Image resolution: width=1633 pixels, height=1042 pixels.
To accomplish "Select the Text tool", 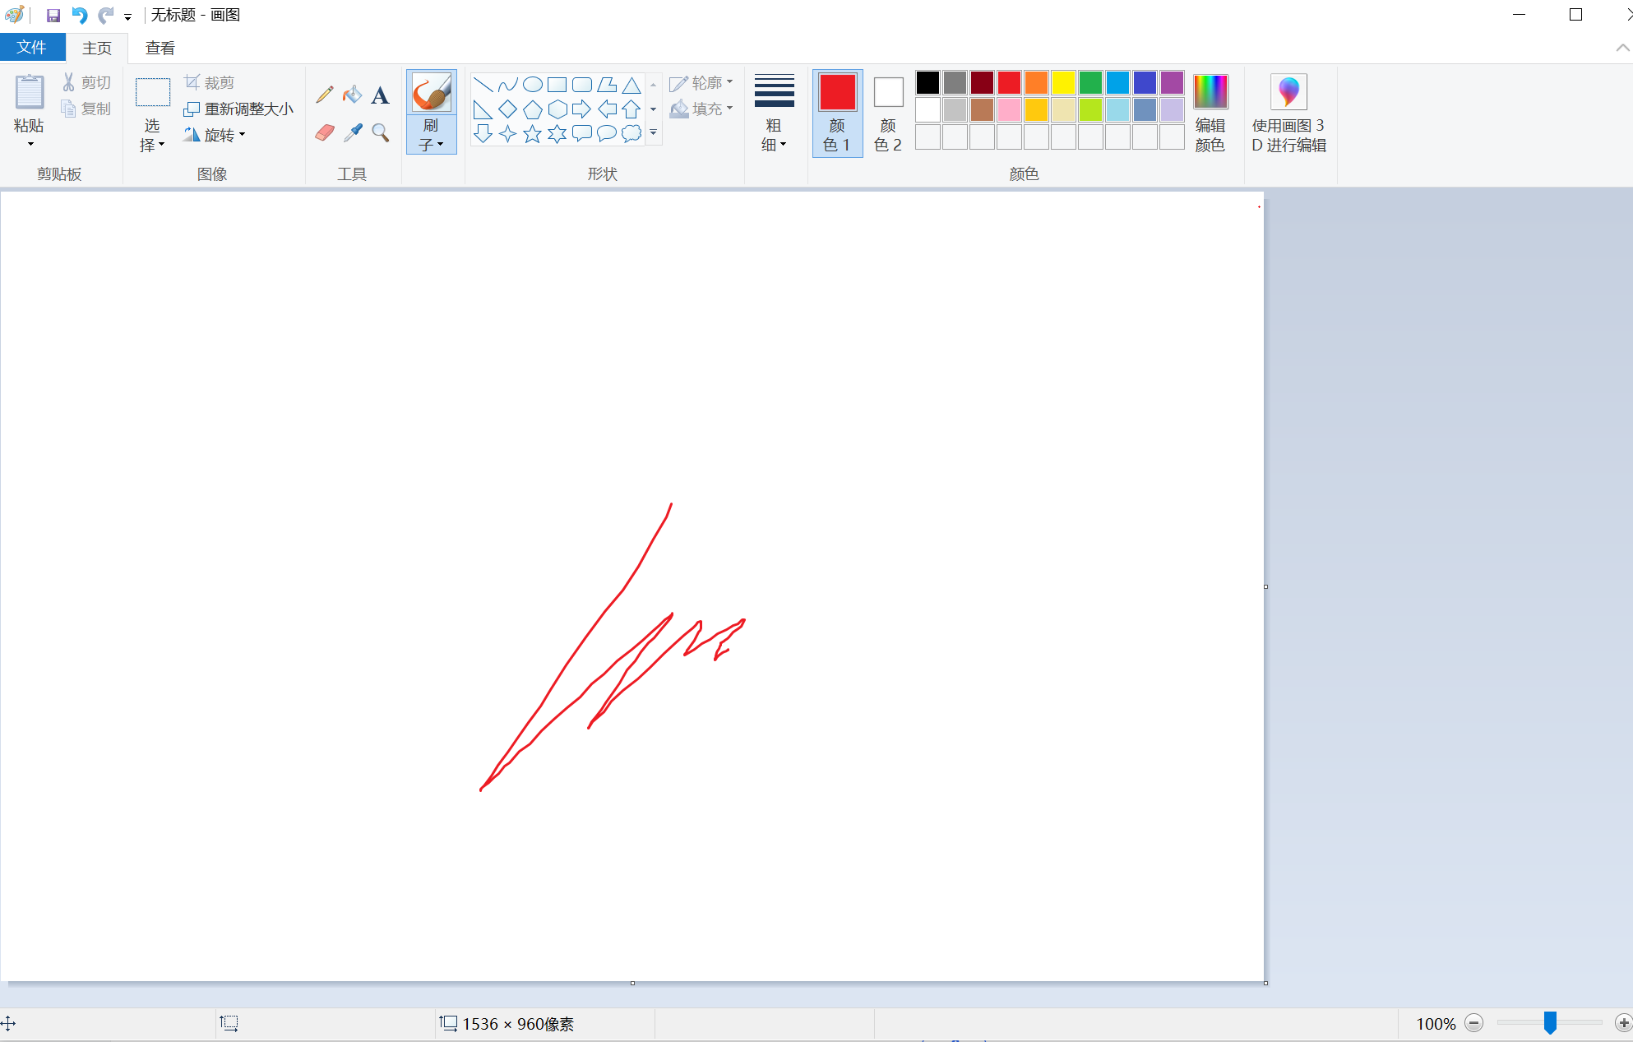I will tap(380, 95).
